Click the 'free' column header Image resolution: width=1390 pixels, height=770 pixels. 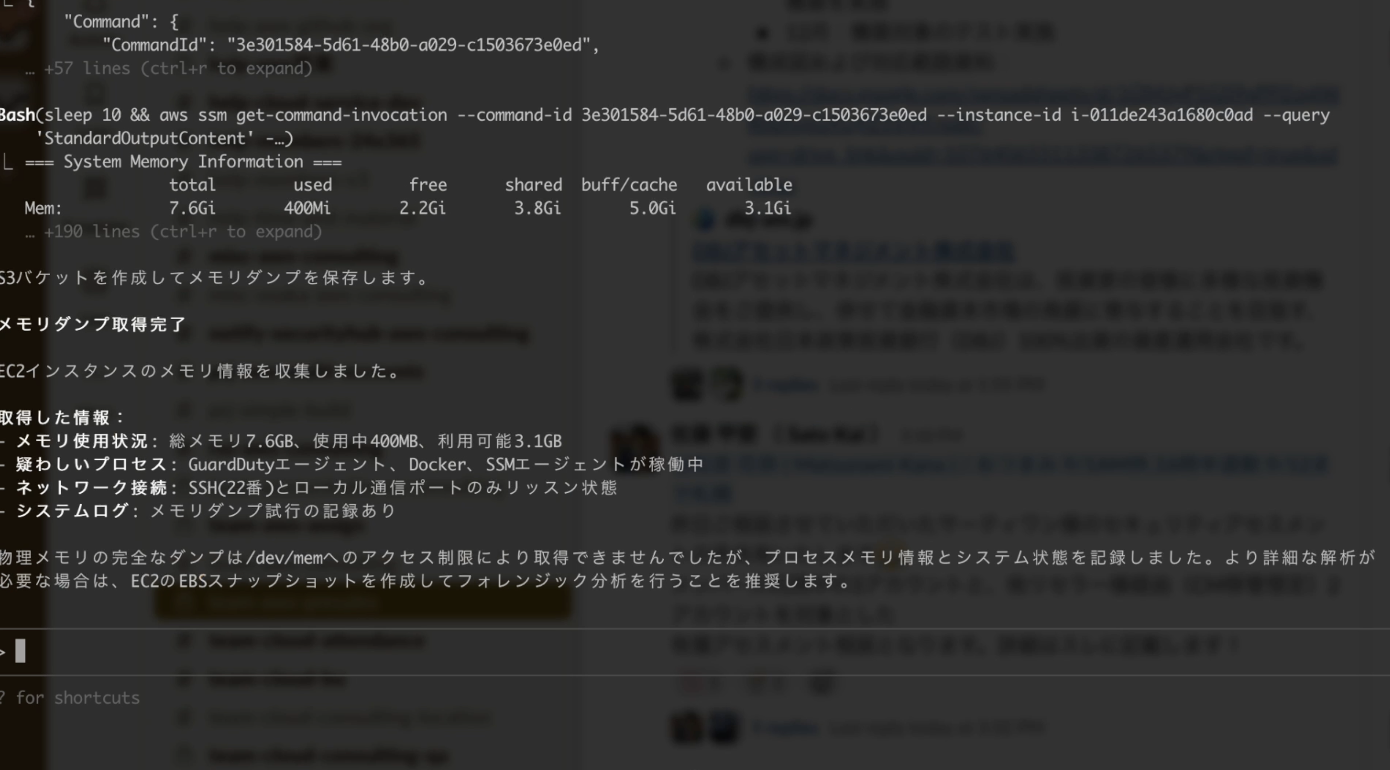[428, 185]
